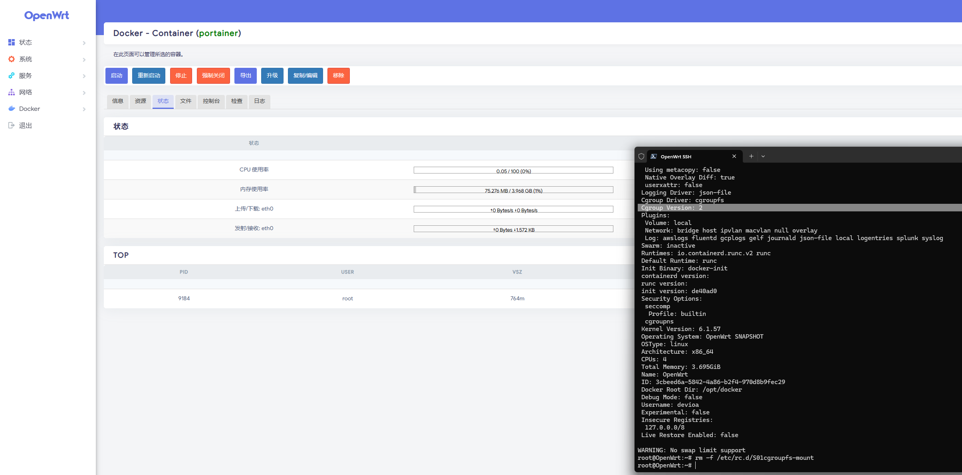
Task: Click the PowerShell icon on OpenWrt SSH tab
Action: [654, 156]
